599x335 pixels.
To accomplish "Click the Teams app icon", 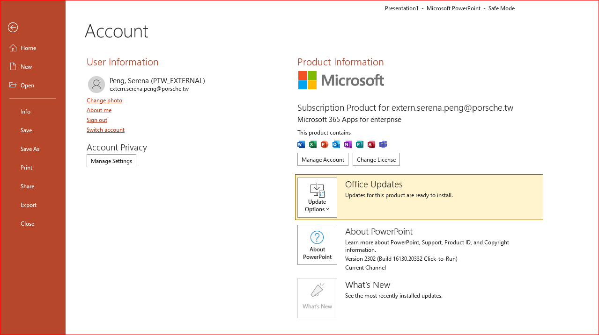I will [x=383, y=144].
